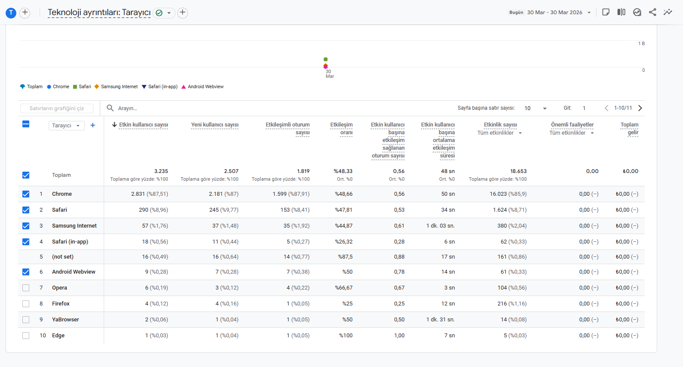Viewport: 683px width, 367px height.
Task: Expand rows per page dropdown showing 10
Action: pos(535,108)
